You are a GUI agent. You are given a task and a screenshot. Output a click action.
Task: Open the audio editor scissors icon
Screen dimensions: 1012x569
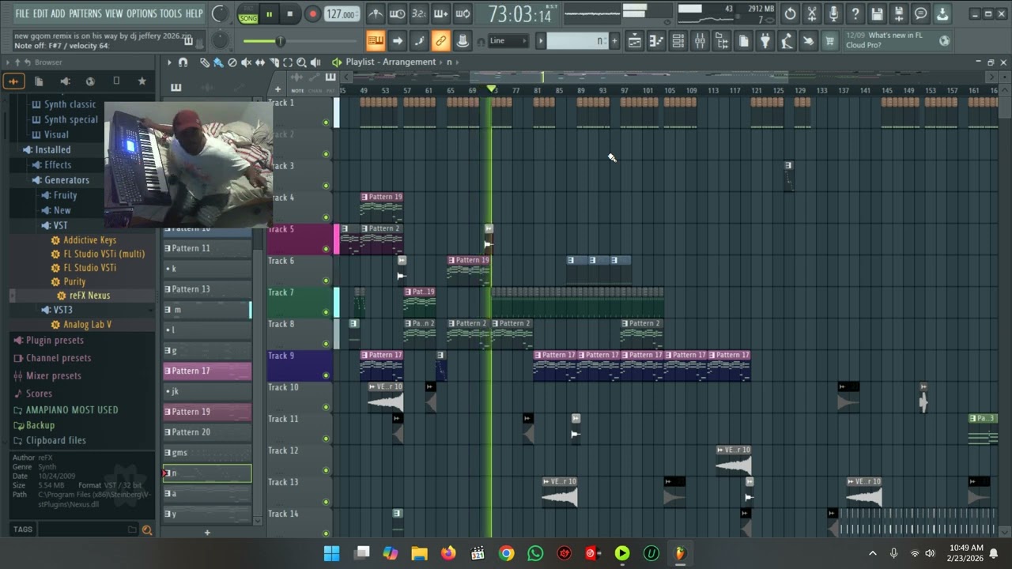[811, 13]
